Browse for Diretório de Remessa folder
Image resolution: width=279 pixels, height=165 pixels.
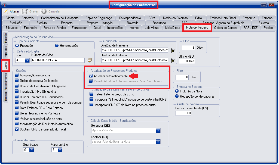click(x=173, y=50)
